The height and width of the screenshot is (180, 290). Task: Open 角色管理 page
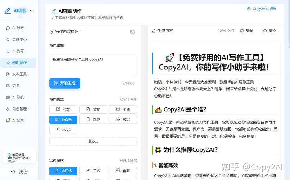pos(18,109)
